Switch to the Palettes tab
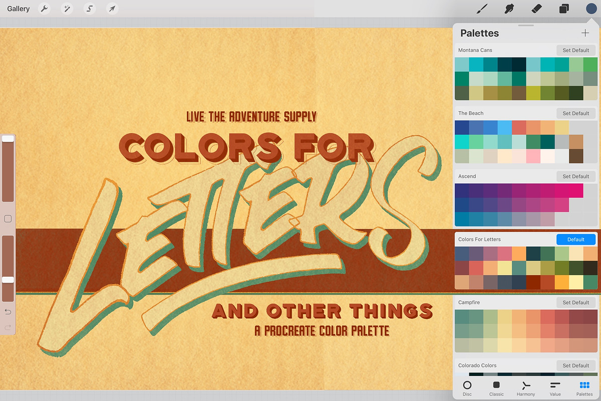 tap(584, 388)
